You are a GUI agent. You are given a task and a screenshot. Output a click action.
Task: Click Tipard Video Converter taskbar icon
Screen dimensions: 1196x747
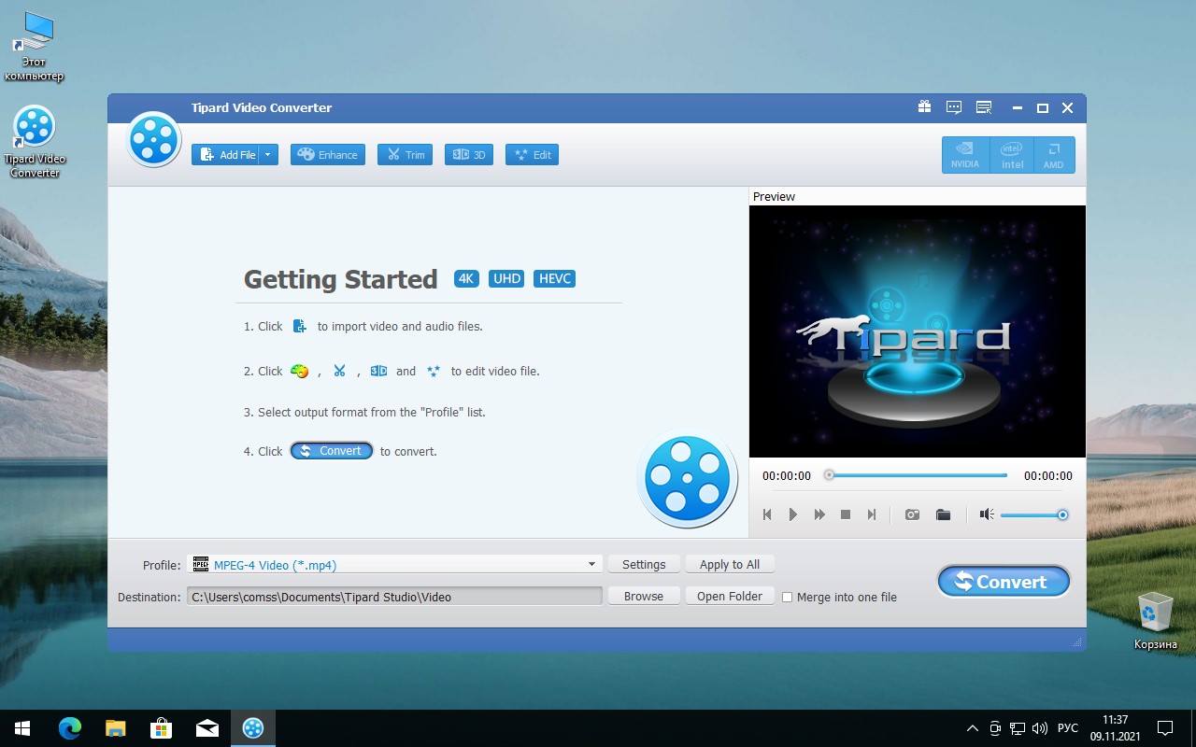pos(253,728)
